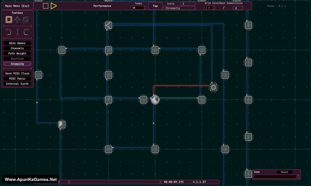Click the Grid Size stepper arrows

pos(214,8)
